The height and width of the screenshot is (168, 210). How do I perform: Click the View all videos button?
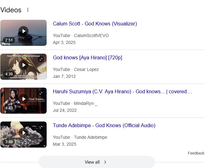coord(97,162)
